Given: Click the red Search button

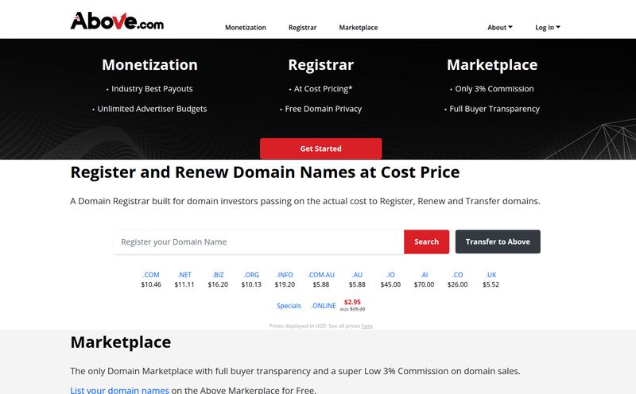Looking at the screenshot, I should pyautogui.click(x=426, y=242).
